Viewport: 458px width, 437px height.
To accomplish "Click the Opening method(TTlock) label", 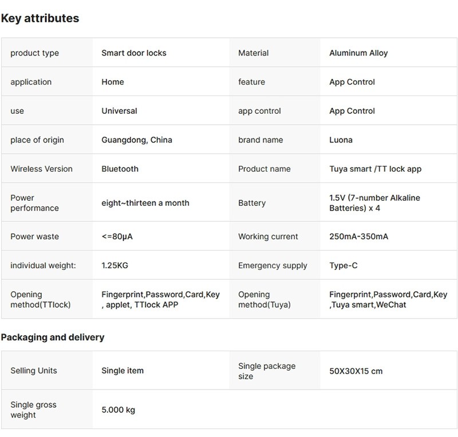I will pos(40,300).
